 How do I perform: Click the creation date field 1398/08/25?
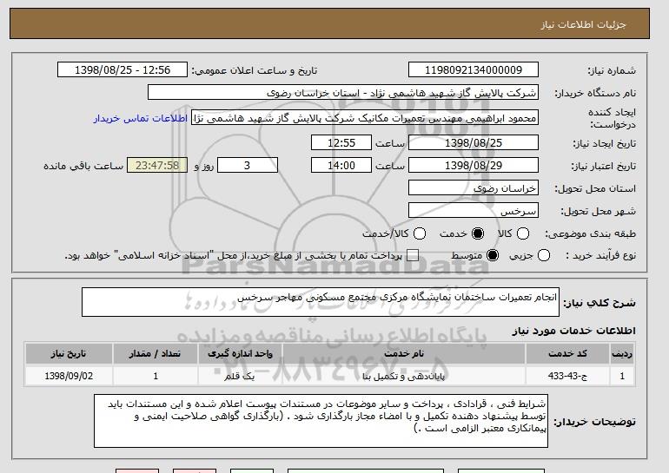point(473,142)
